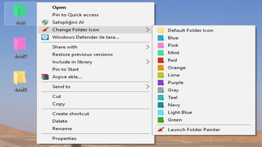Click the Folder Painter icon beside Change Folder Icon
Viewport: 262px width, 147px height.
[x=45, y=30]
